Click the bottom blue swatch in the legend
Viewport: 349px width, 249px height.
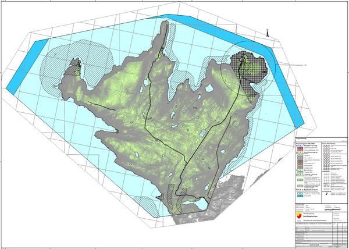[298, 196]
